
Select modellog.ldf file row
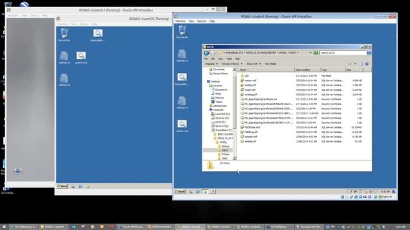301,95
